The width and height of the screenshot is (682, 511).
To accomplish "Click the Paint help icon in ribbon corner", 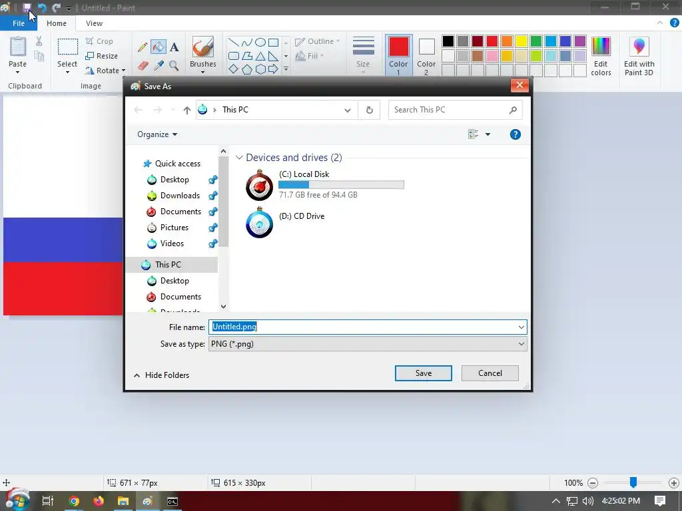I will click(675, 23).
